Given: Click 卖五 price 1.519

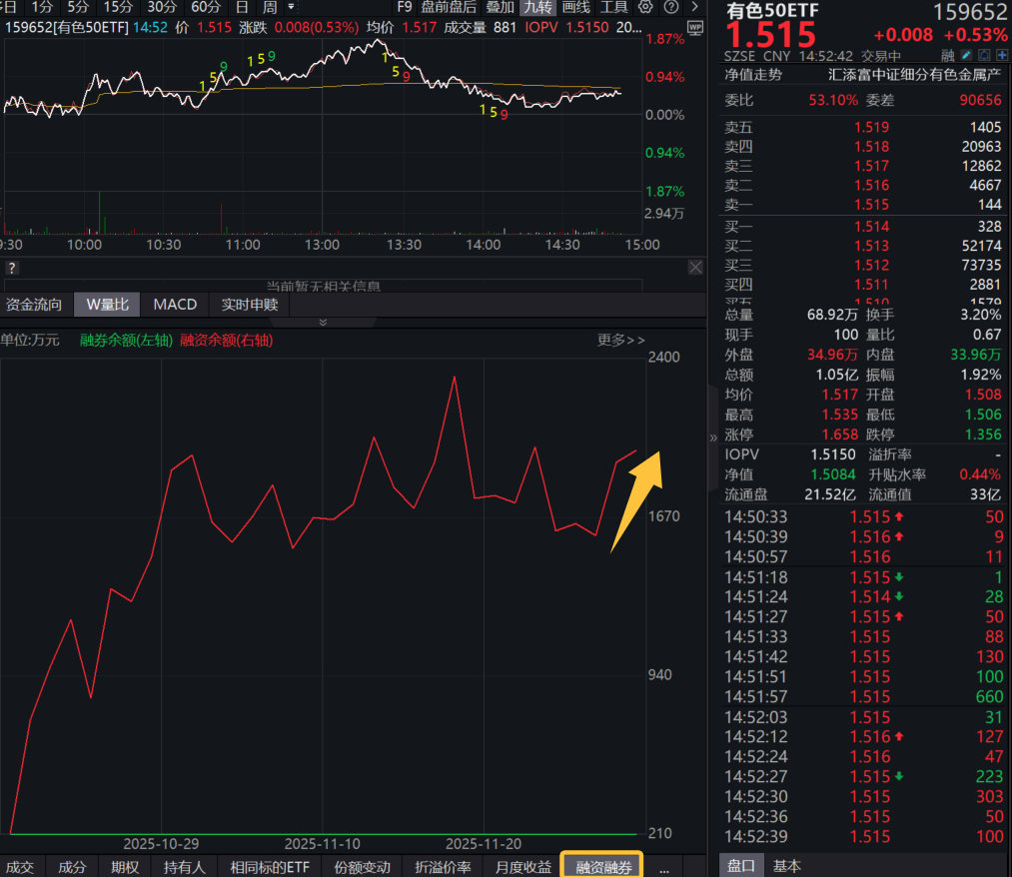Looking at the screenshot, I should (871, 127).
